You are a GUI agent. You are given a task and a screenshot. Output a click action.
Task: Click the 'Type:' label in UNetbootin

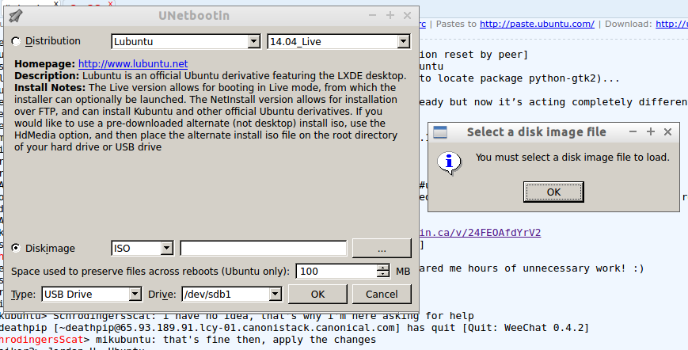coord(24,295)
